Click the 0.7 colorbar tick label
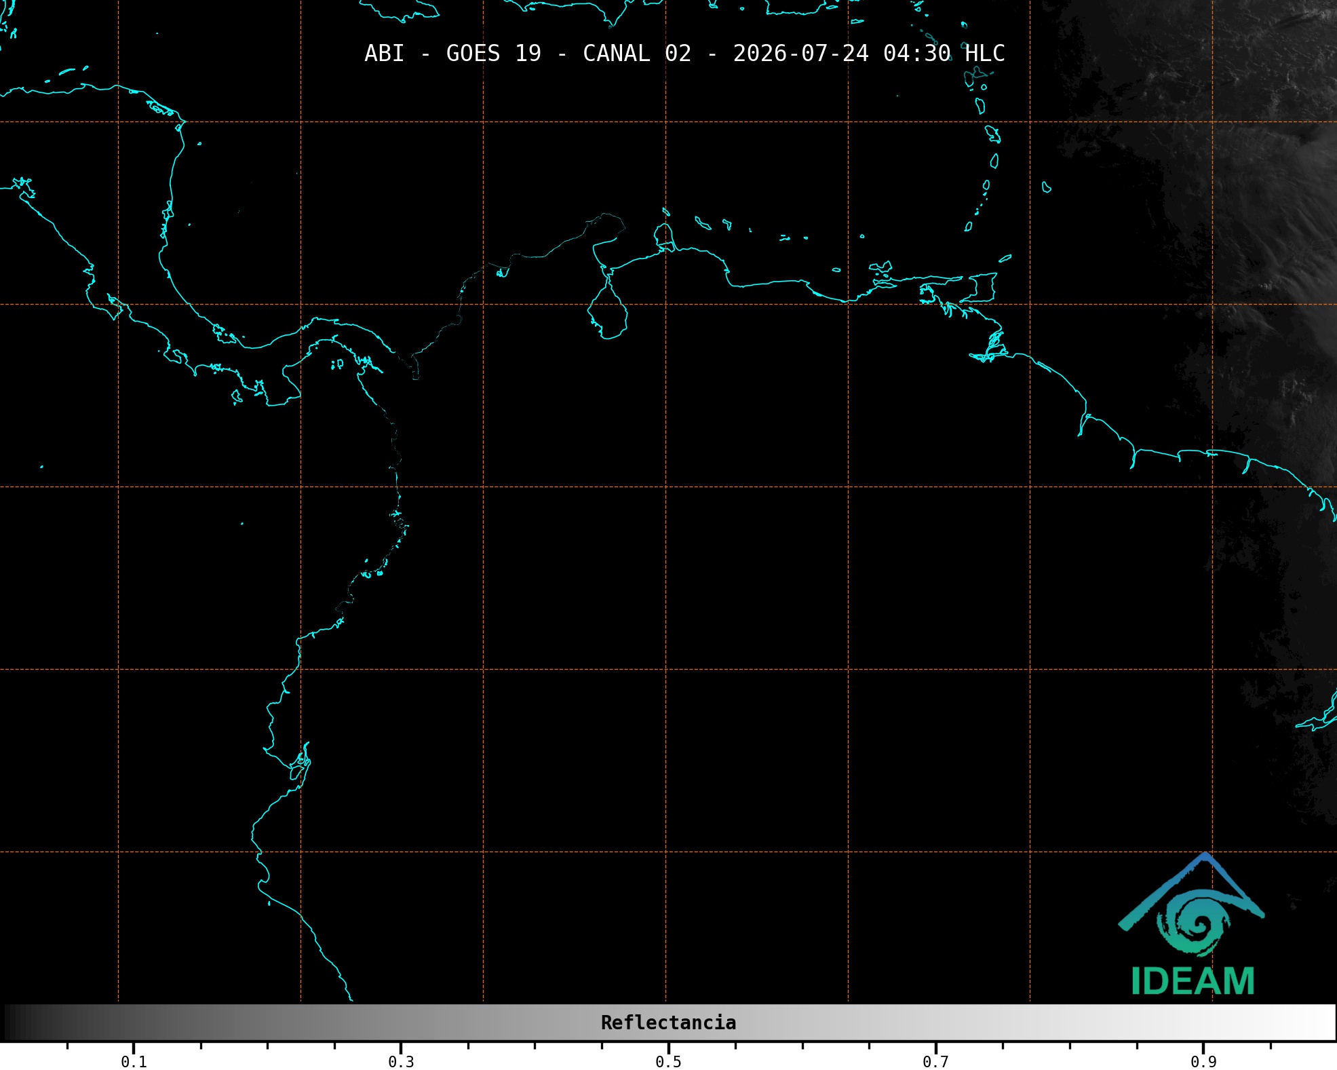This screenshot has width=1337, height=1070. coord(935,1062)
